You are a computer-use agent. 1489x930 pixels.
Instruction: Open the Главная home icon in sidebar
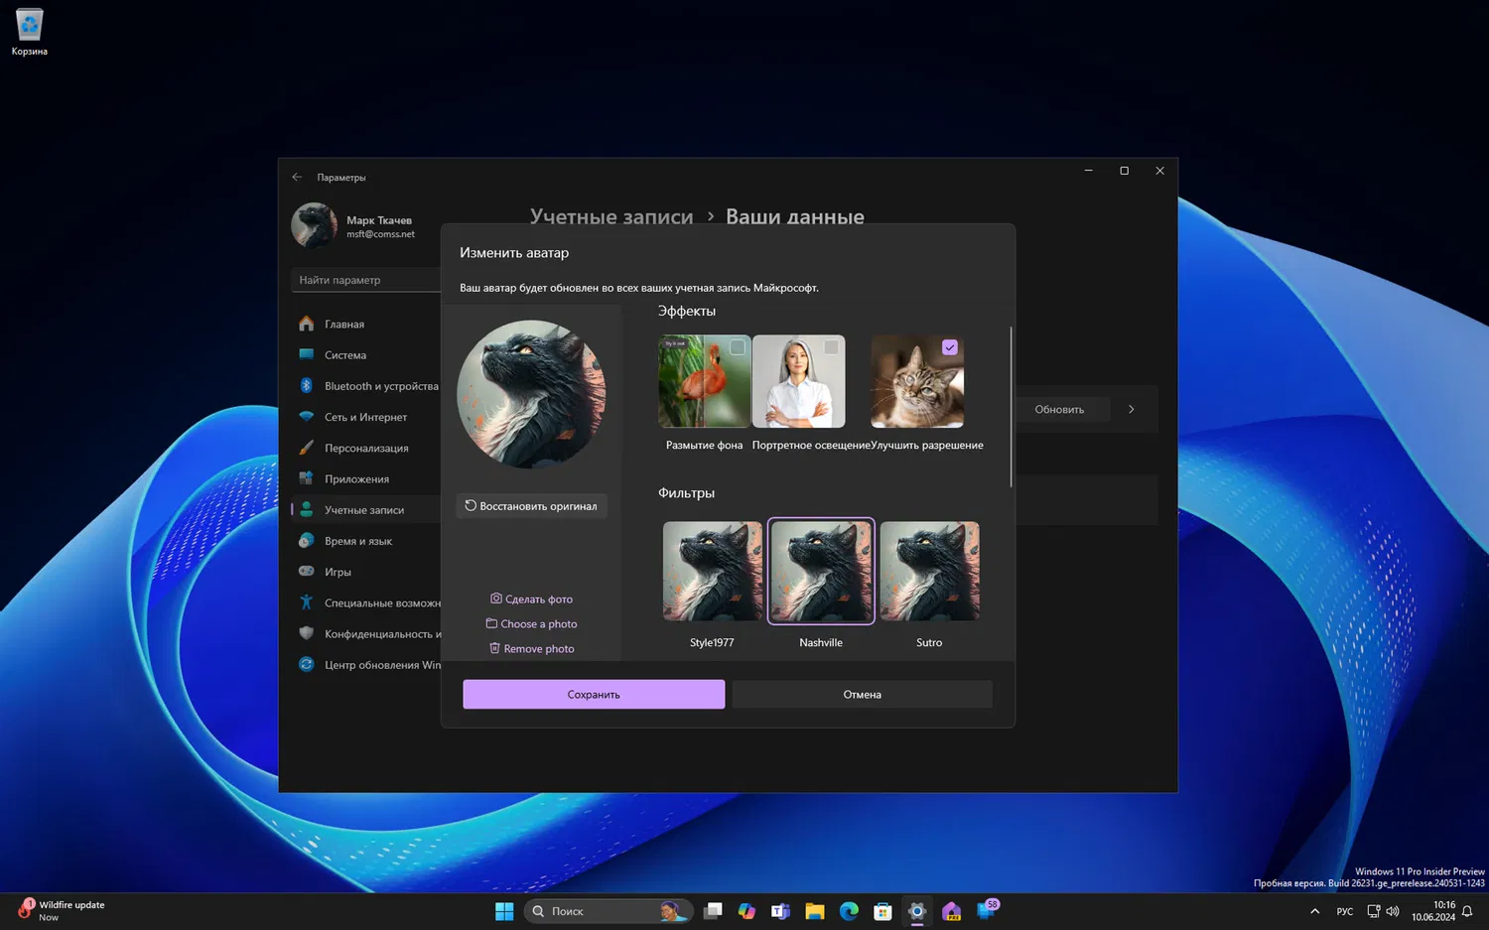306,324
